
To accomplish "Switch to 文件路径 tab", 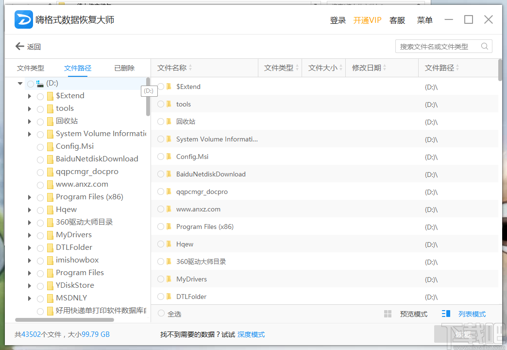I will point(78,68).
